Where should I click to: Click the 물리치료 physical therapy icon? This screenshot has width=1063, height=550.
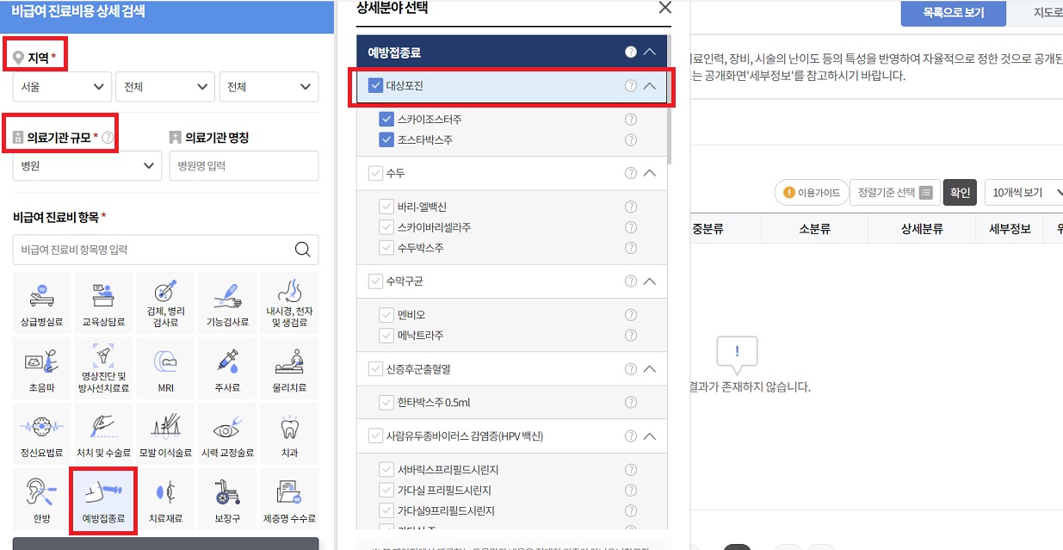289,368
